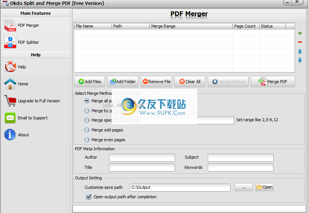Select the Merge odd pages option
Image resolution: width=309 pixels, height=213 pixels.
pyautogui.click(x=87, y=130)
